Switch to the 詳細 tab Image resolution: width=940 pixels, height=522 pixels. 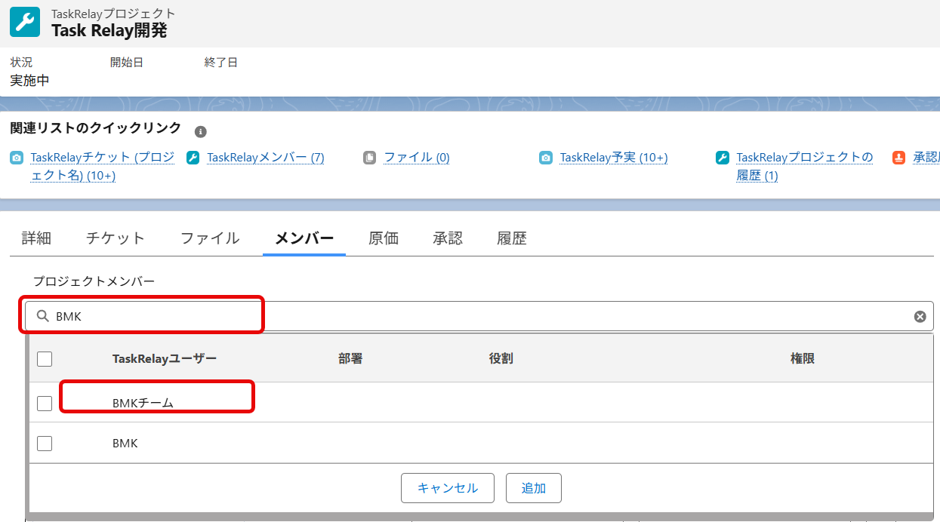[36, 238]
